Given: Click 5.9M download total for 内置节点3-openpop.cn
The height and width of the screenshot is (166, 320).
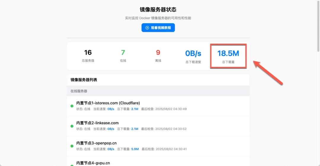Looking at the screenshot, I should (135, 149).
